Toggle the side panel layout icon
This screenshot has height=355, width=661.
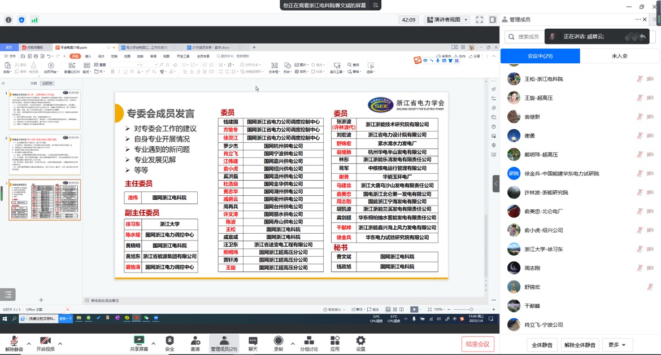coord(493,20)
